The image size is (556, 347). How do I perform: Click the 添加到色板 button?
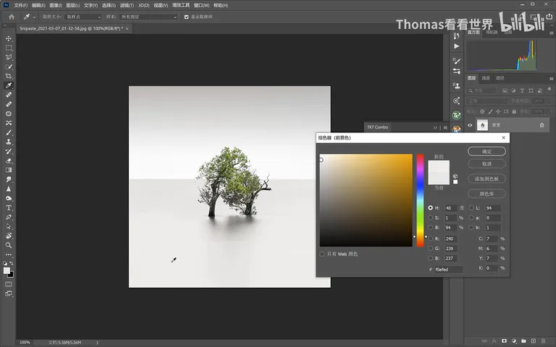click(x=486, y=179)
